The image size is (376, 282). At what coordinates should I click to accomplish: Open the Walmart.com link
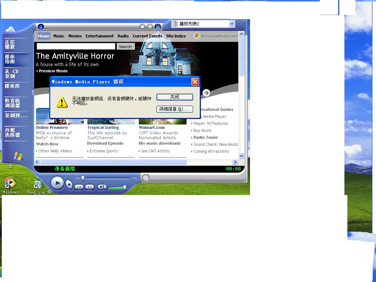152,127
